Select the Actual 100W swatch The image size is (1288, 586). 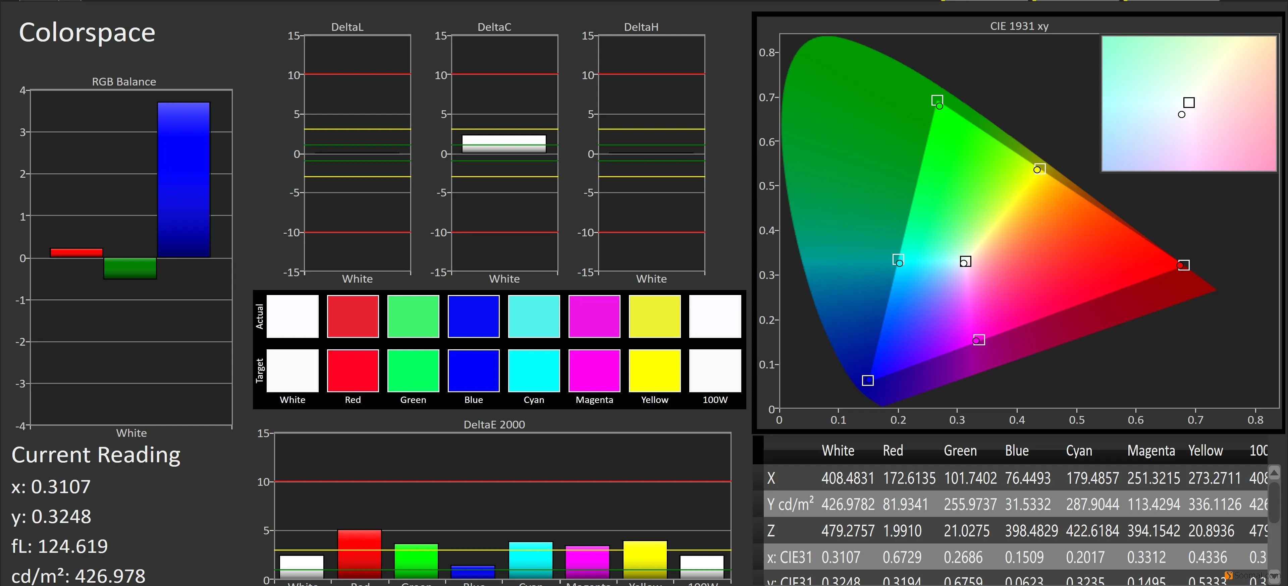coord(715,316)
